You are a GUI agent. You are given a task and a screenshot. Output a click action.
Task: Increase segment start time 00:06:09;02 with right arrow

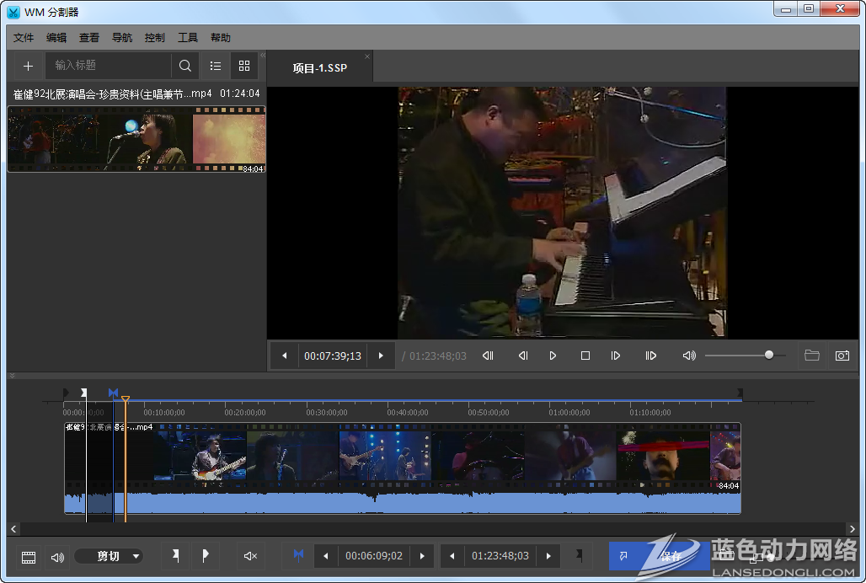422,556
